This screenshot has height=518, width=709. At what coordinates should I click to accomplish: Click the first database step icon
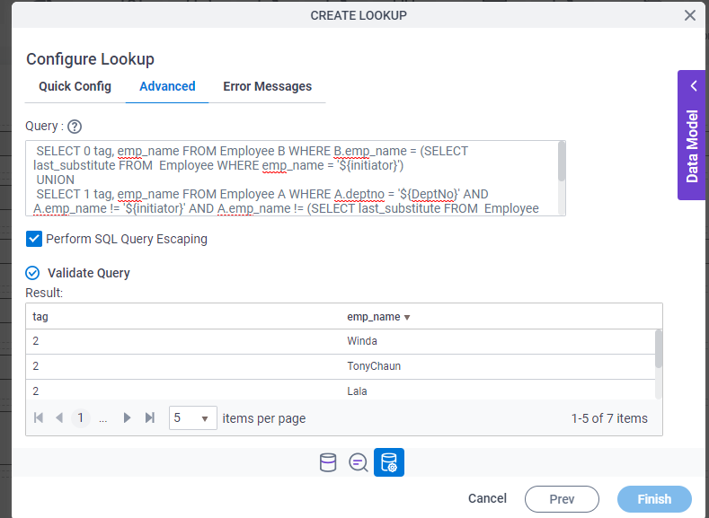tap(328, 462)
